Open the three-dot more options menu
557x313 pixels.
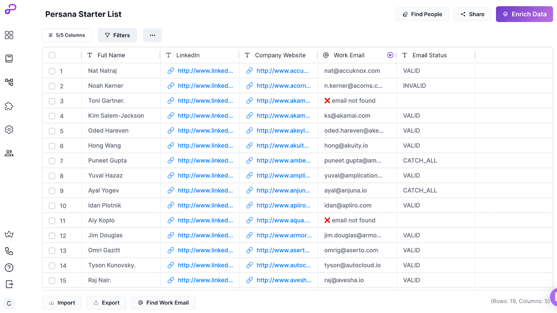pyautogui.click(x=152, y=35)
